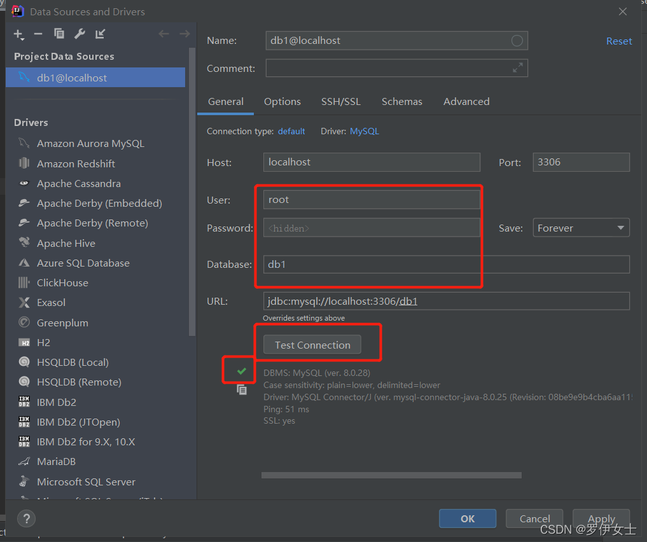Click the Port field showing 3306
647x542 pixels.
point(581,162)
